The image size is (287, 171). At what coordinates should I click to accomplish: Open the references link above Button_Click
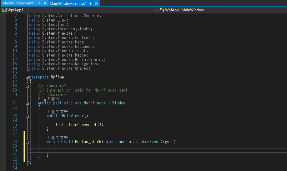point(57,138)
